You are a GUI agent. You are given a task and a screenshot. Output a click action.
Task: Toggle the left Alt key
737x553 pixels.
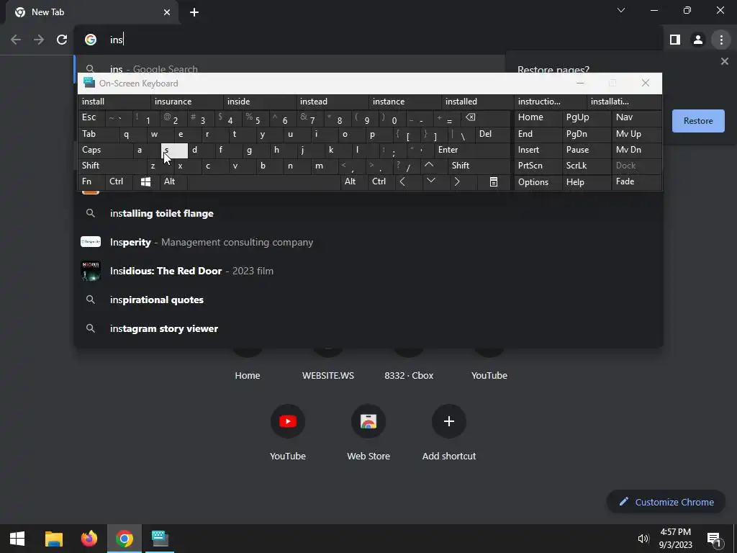point(173,182)
